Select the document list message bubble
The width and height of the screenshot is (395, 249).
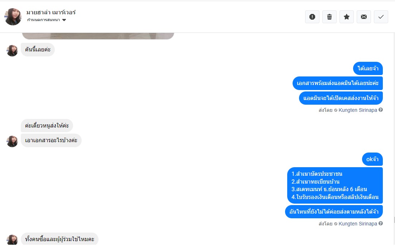pyautogui.click(x=335, y=185)
